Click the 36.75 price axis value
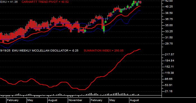 tap(169, 19)
